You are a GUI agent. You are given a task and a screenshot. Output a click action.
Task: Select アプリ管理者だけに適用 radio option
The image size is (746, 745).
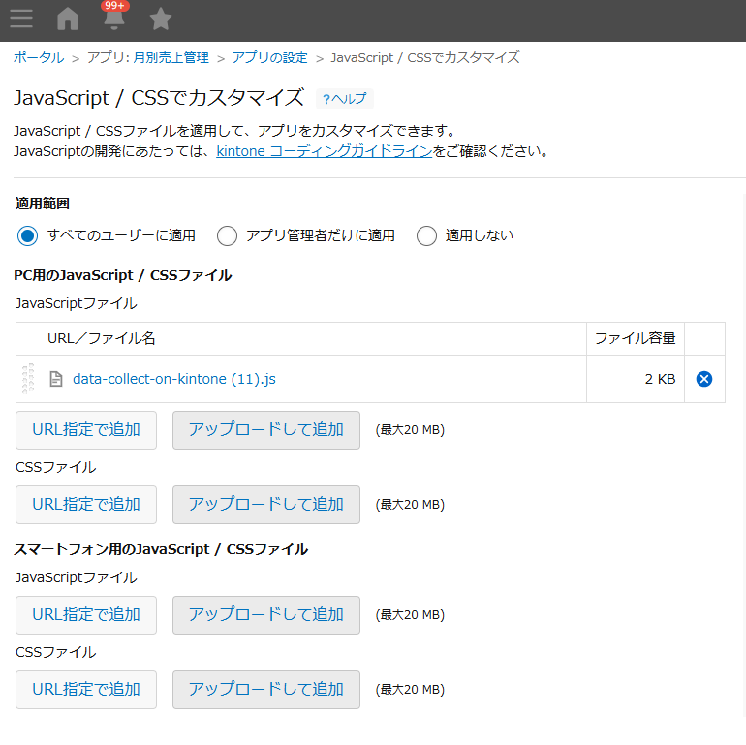227,235
